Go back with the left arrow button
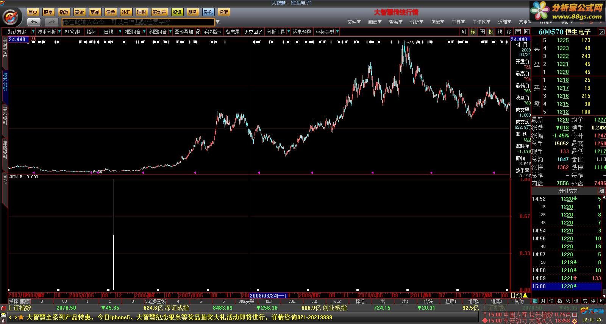This screenshot has width=606, height=324. [x=34, y=22]
